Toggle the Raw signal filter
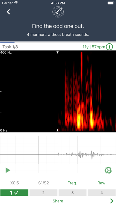116x206 pixels. click(101, 183)
